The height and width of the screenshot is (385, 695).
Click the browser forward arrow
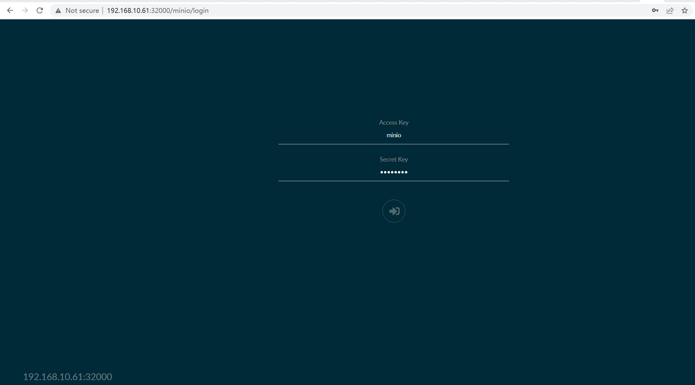[x=25, y=10]
